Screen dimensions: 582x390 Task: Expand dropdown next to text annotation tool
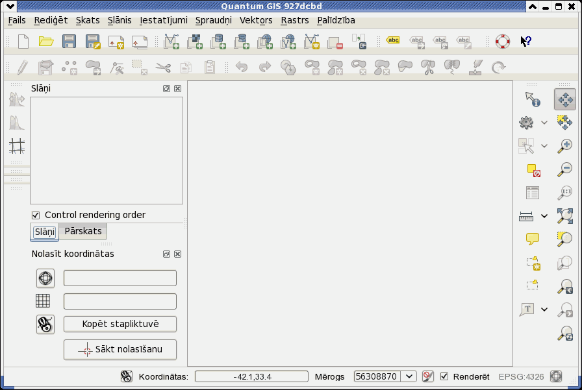point(544,309)
